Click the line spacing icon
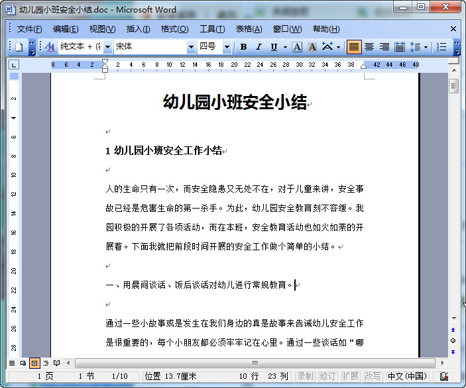466x388 pixels. point(415,47)
